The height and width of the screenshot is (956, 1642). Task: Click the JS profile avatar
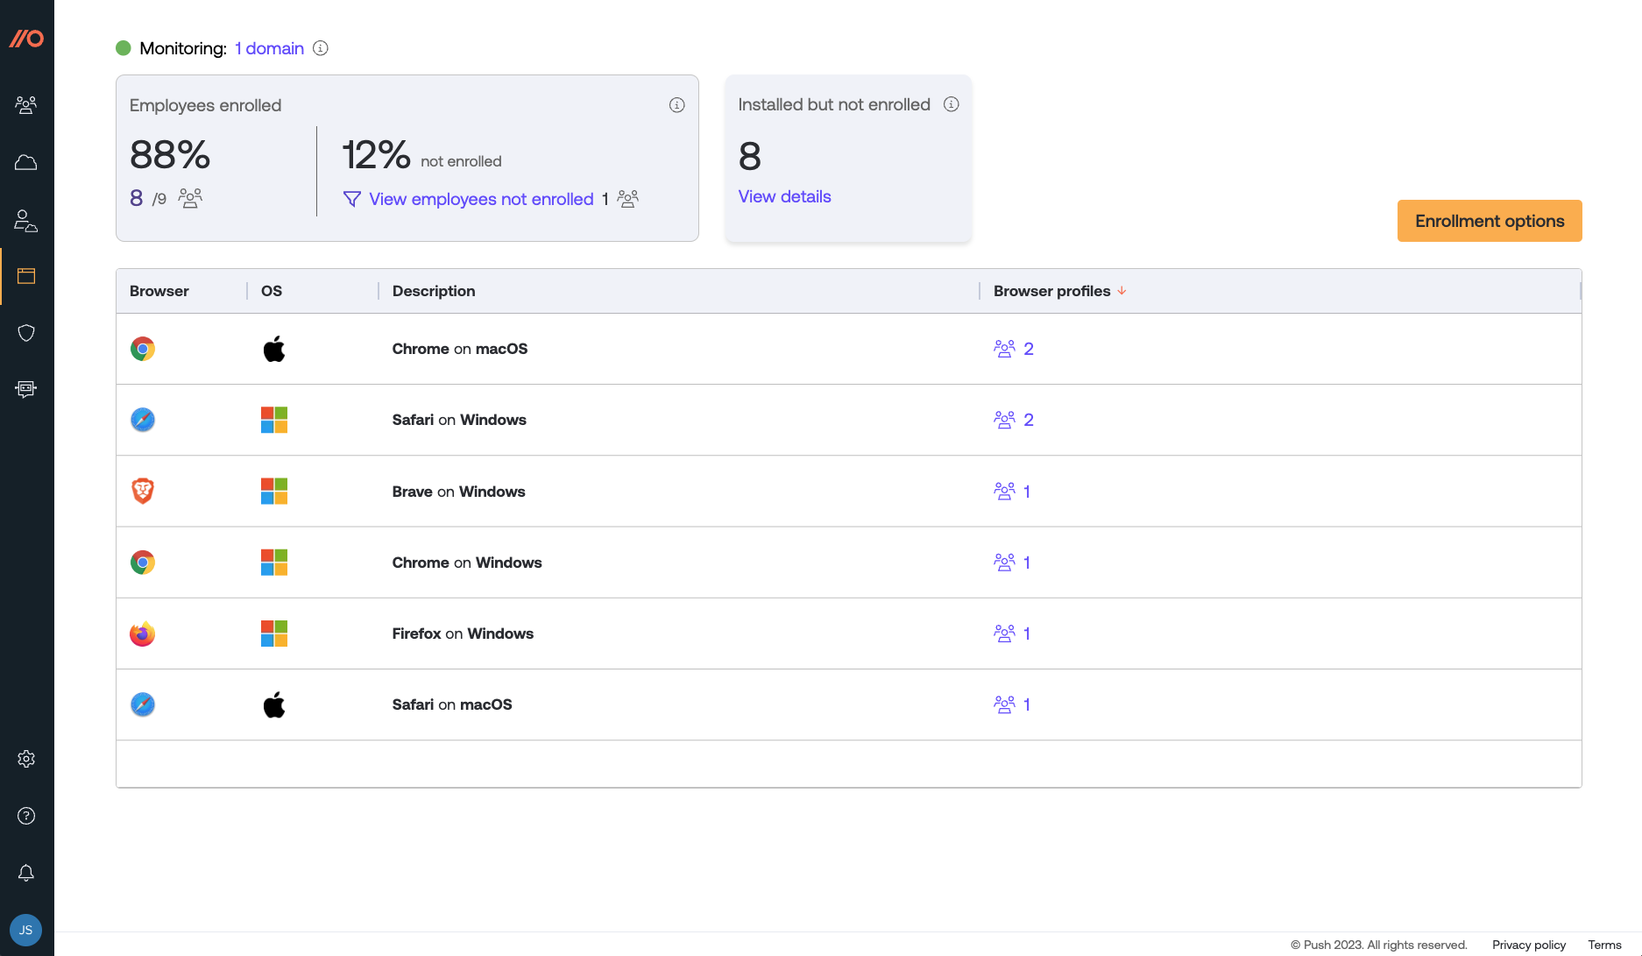coord(25,930)
